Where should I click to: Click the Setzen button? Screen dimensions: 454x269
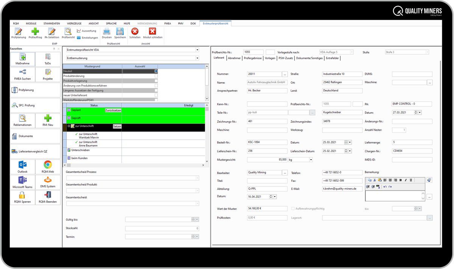[x=117, y=127]
